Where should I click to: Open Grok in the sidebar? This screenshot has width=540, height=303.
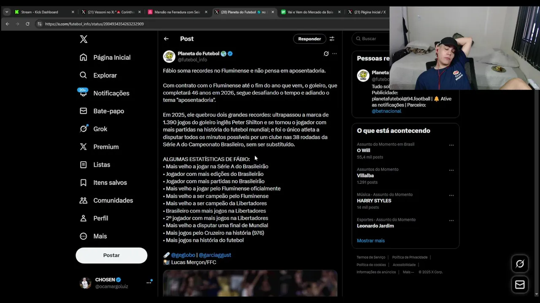94,129
